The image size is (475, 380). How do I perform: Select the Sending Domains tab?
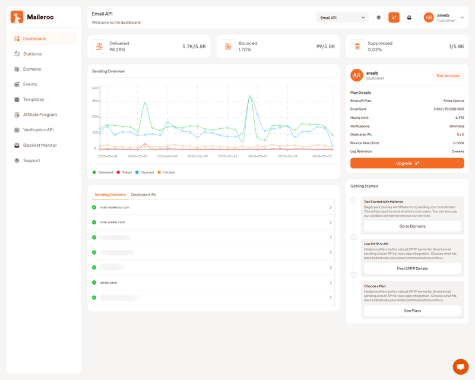[x=110, y=195]
